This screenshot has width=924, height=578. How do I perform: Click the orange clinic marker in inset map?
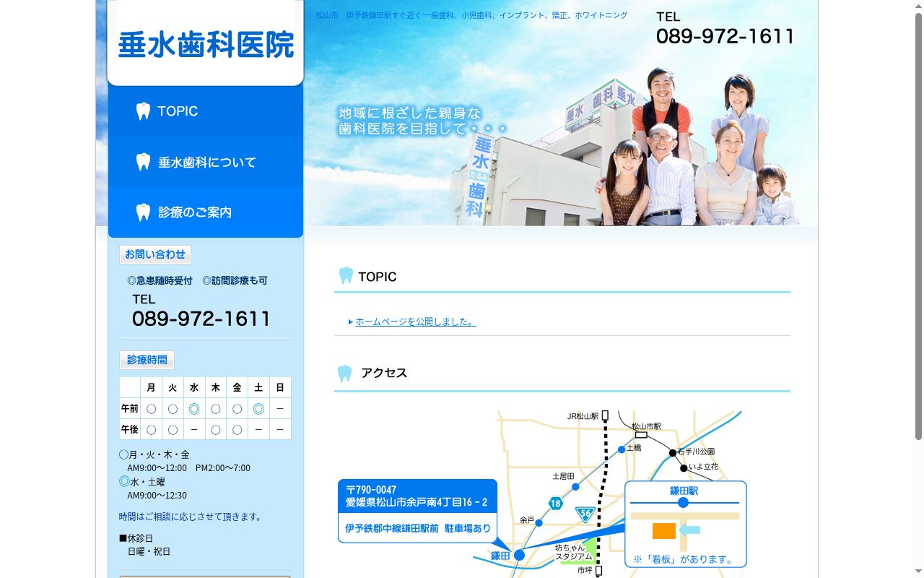click(x=664, y=531)
